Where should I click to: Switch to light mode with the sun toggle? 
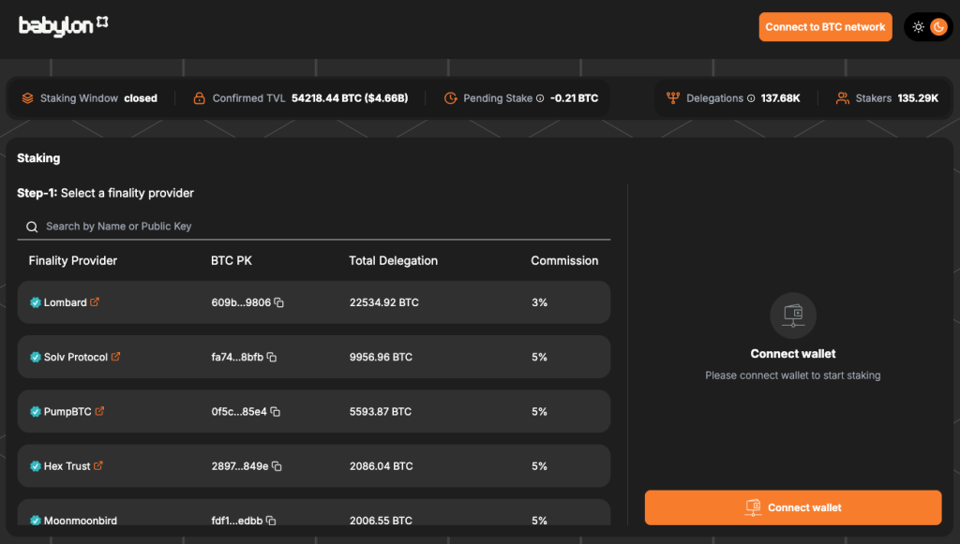click(x=918, y=26)
